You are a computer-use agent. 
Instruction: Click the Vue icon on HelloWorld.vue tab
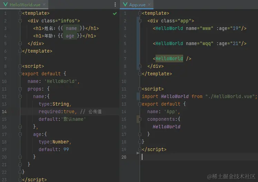click(x=6, y=4)
